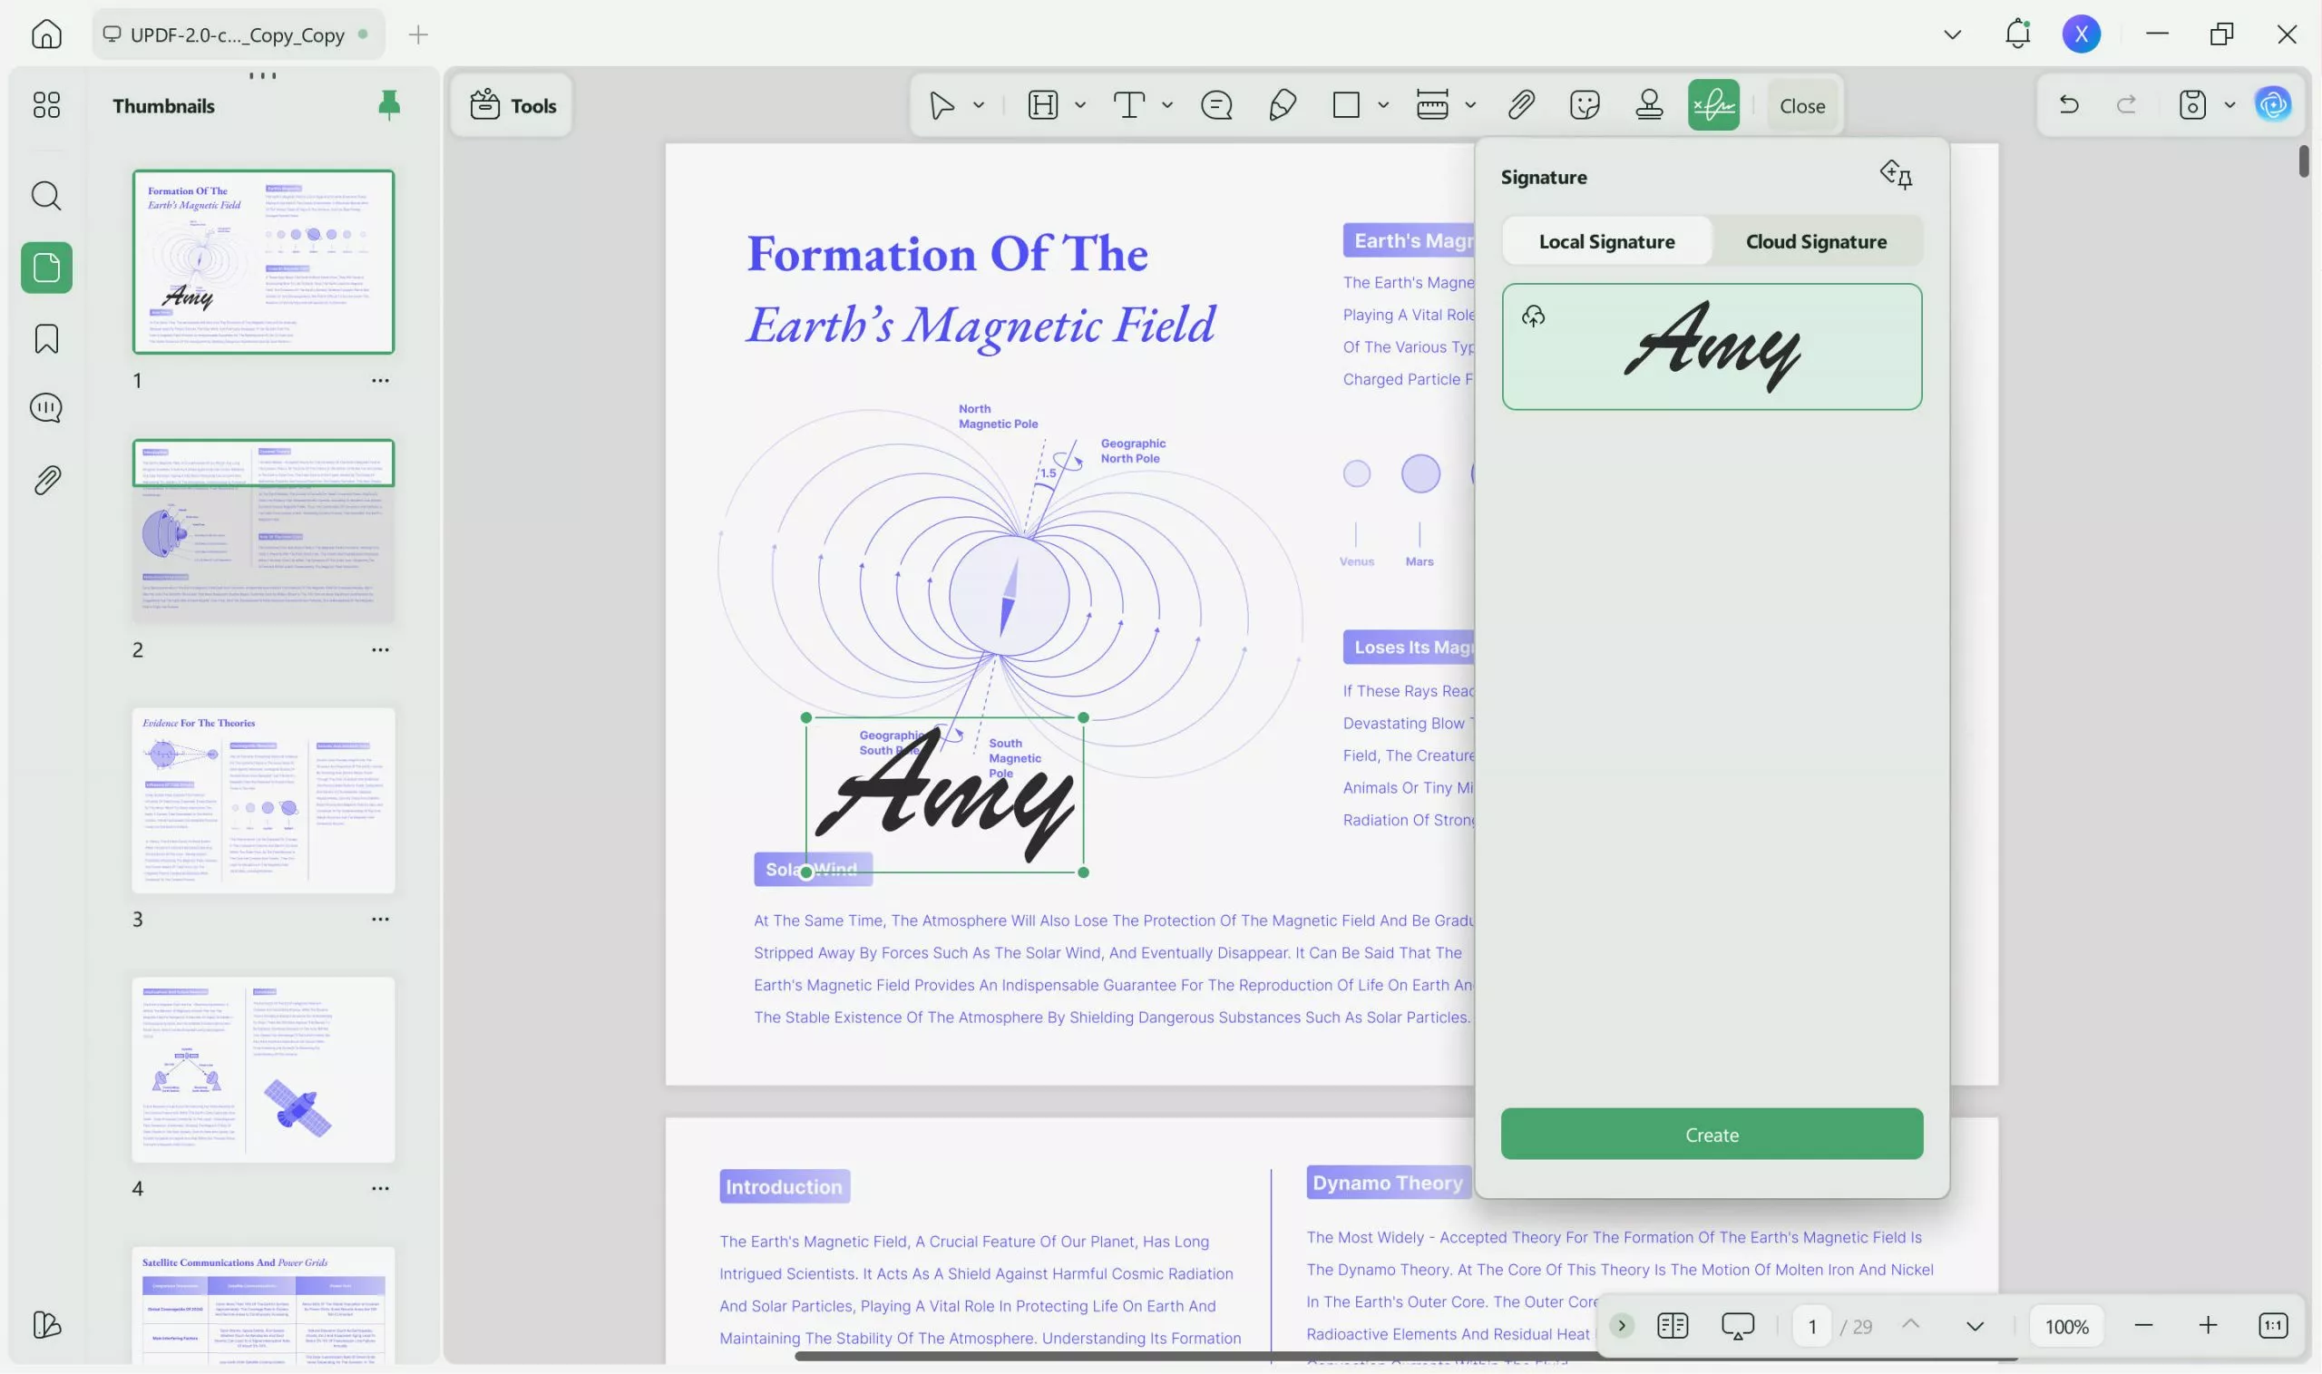Pick the Pencil annotation tool

click(x=1283, y=104)
